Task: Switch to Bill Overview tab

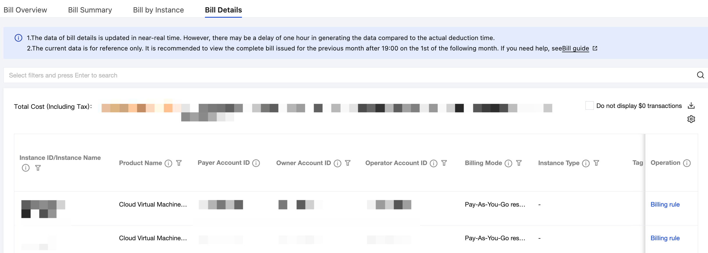Action: click(25, 10)
